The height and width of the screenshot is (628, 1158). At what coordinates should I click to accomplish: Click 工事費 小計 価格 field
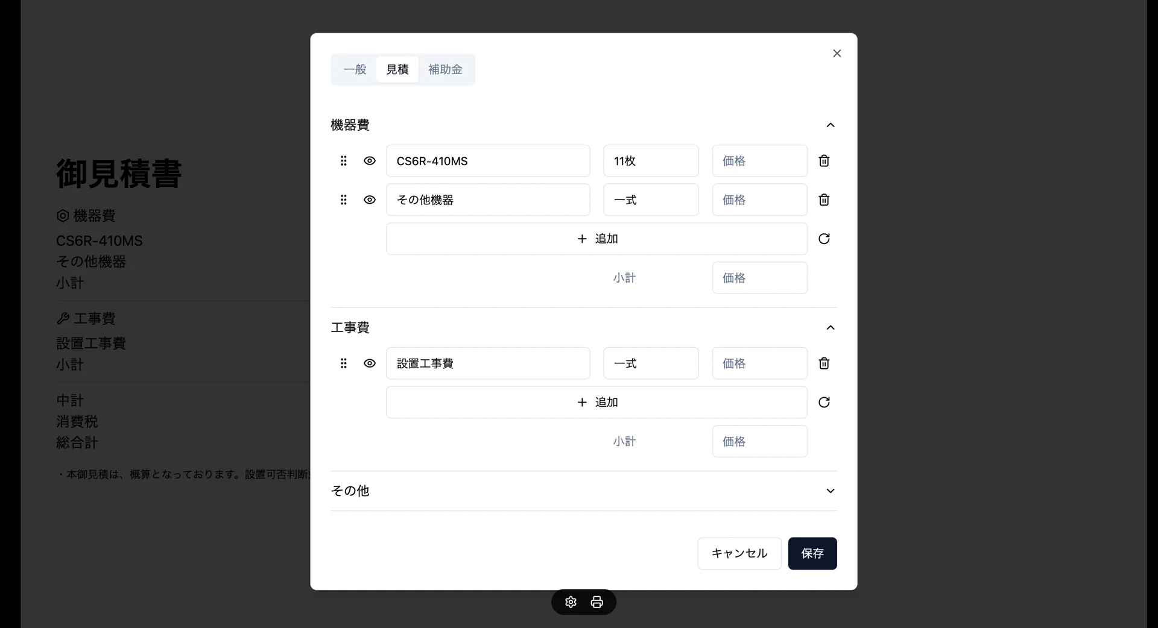click(x=760, y=441)
